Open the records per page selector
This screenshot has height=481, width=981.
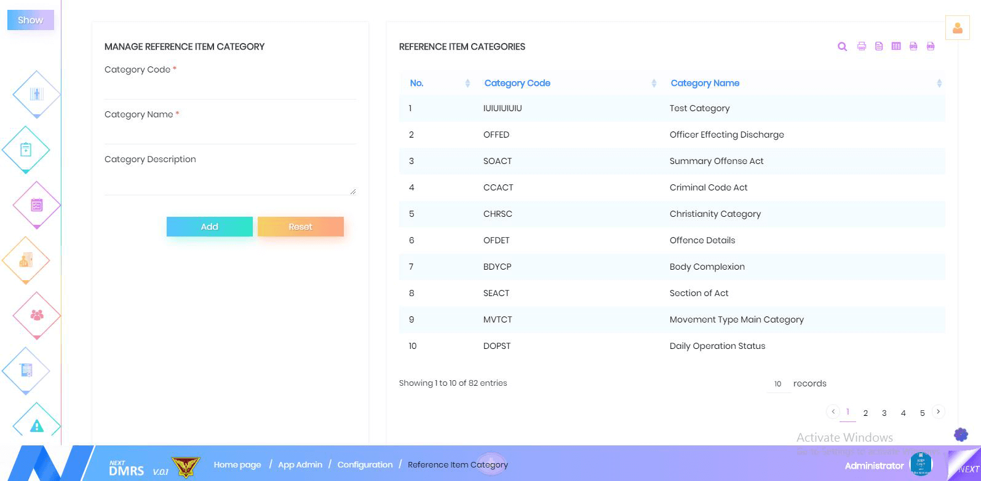(x=778, y=384)
